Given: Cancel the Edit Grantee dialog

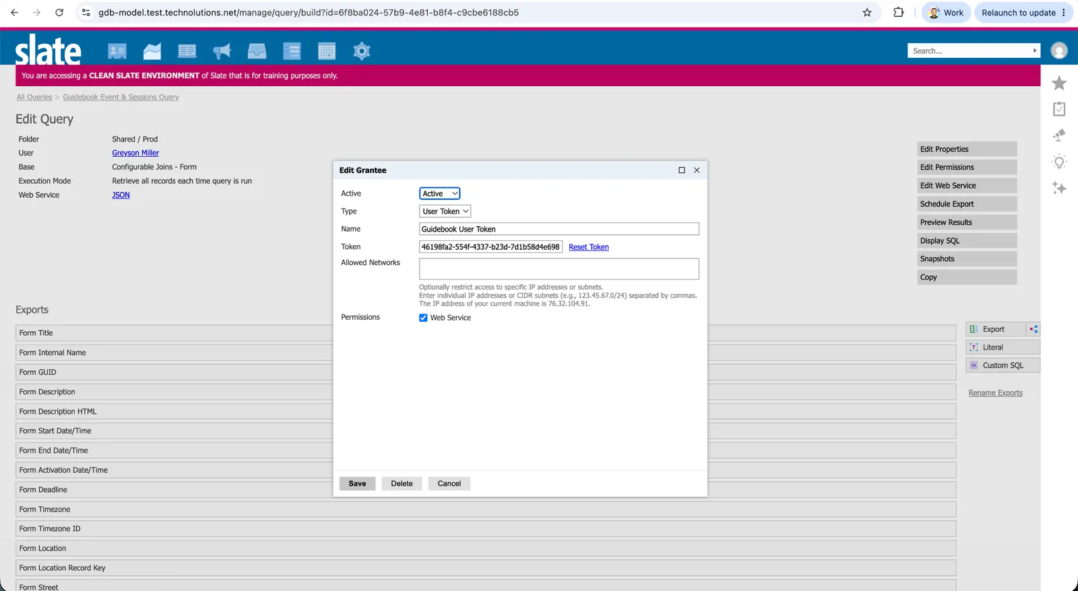Looking at the screenshot, I should [449, 483].
